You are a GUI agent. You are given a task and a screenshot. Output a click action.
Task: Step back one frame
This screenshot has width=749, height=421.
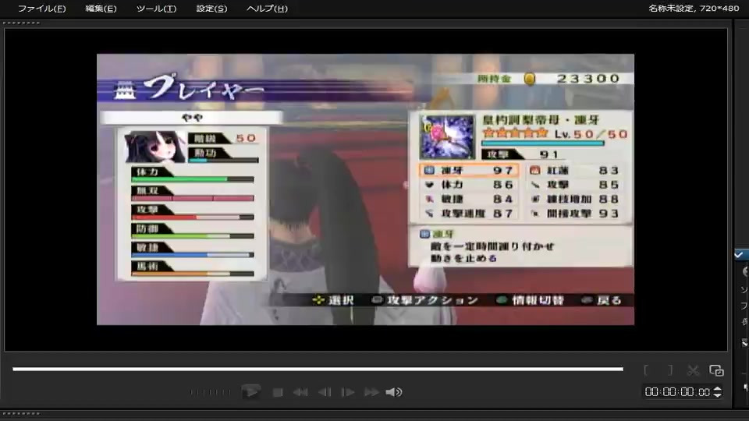tap(325, 392)
